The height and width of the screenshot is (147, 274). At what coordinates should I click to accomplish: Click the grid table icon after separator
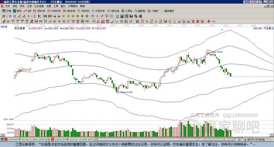(138, 21)
